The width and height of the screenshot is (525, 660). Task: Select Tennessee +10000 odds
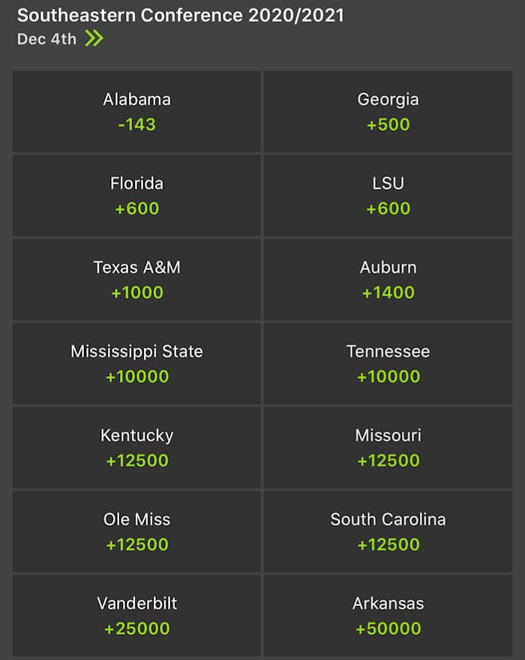pyautogui.click(x=387, y=363)
